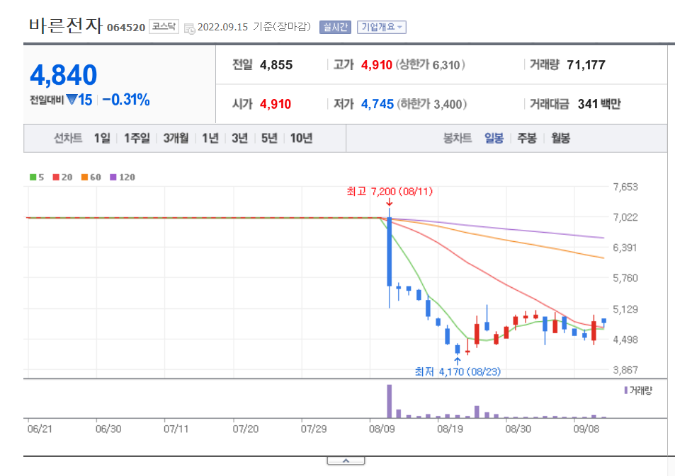Click the 최저 4,170 (08/23) low marker
675x476 pixels.
pyautogui.click(x=458, y=371)
